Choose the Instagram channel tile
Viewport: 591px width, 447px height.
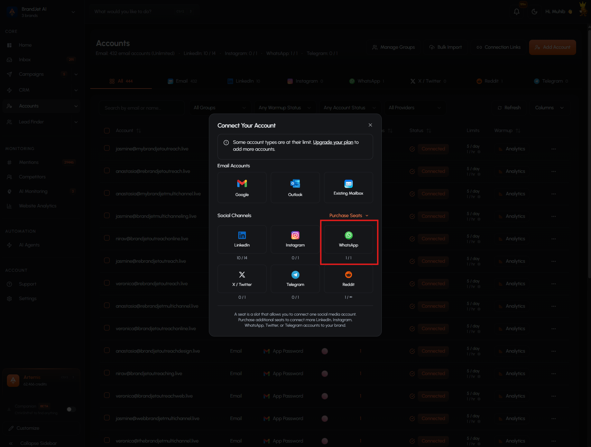coord(295,239)
